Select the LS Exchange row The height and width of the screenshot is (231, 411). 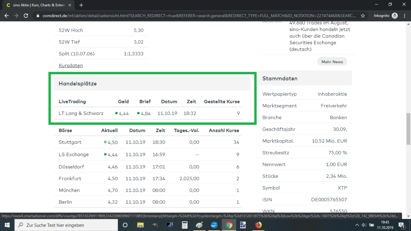[148, 154]
